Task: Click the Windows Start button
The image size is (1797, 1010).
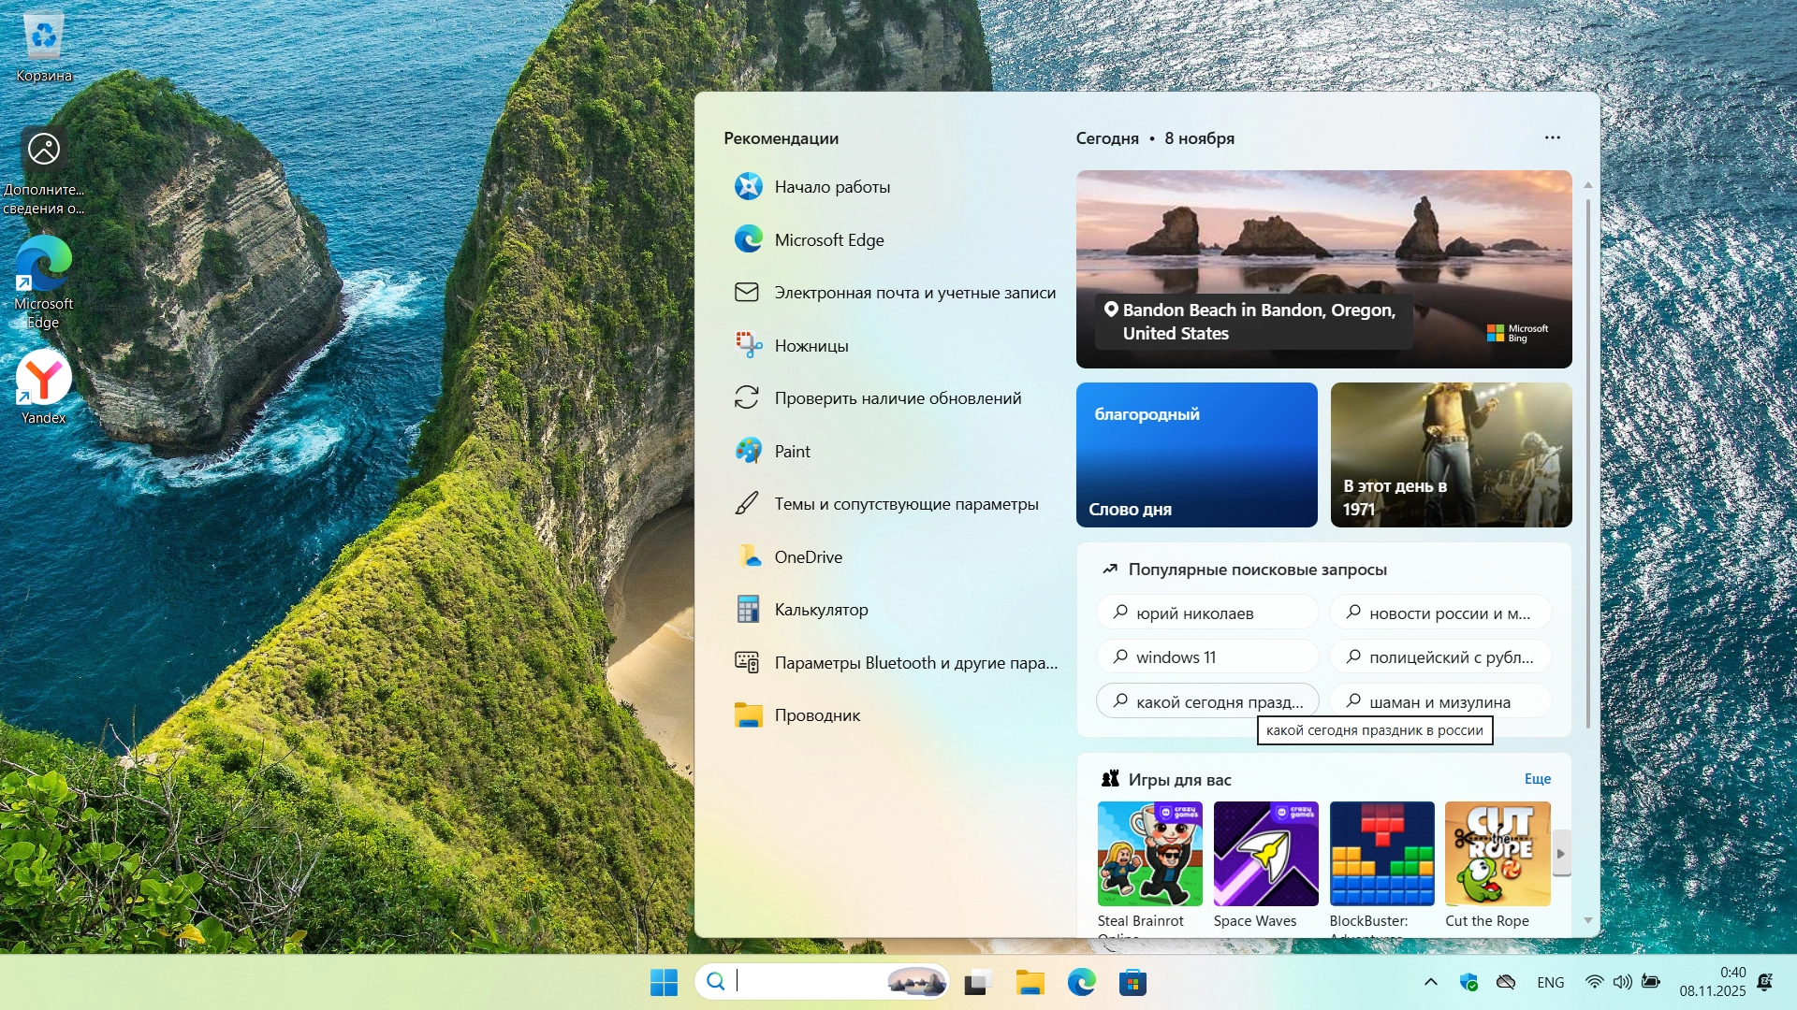Action: [664, 983]
